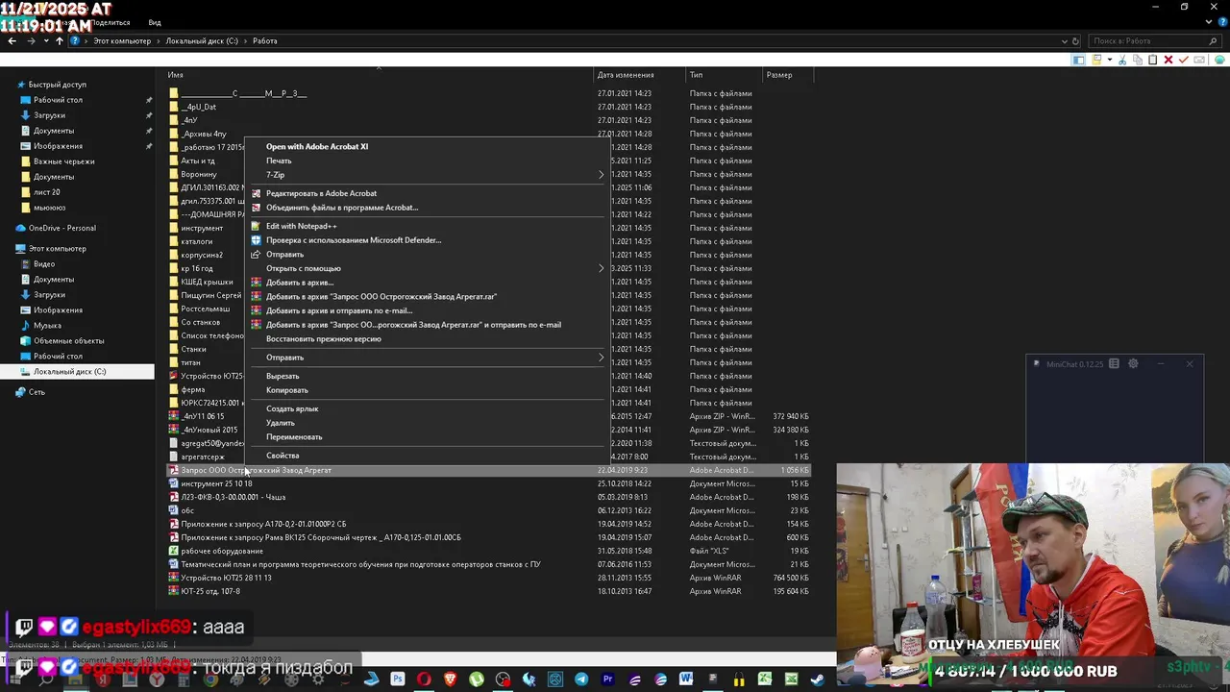The image size is (1230, 692).
Task: Open Telegram from the taskbar
Action: tap(581, 680)
